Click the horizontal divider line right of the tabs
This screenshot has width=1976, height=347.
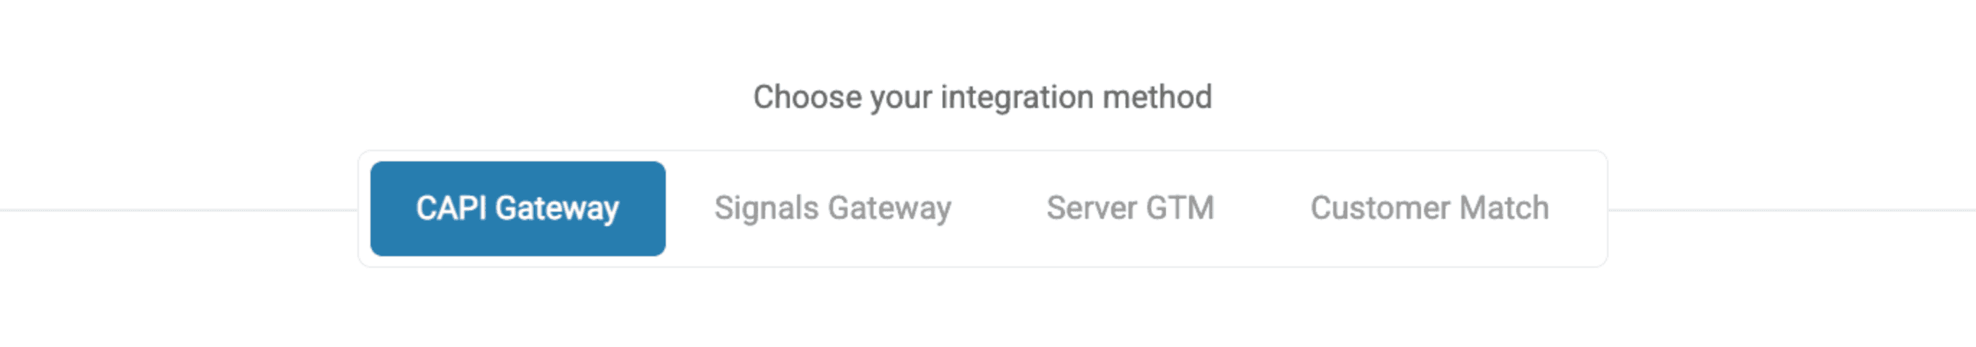point(1792,210)
